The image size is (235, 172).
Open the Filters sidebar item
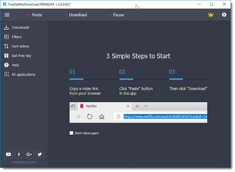[17, 37]
